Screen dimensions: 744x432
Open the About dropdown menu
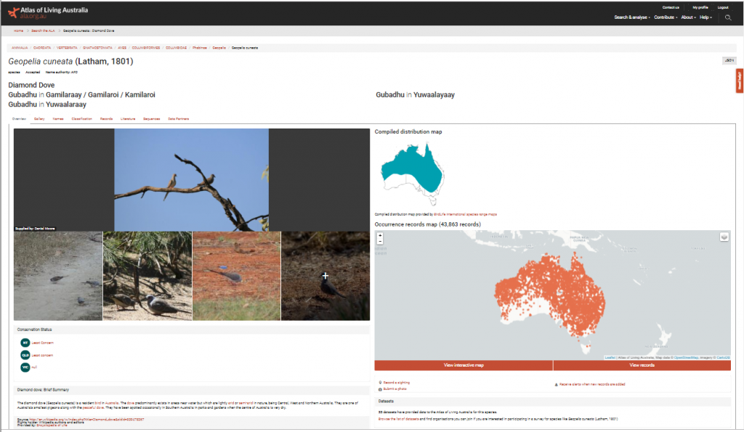point(687,17)
